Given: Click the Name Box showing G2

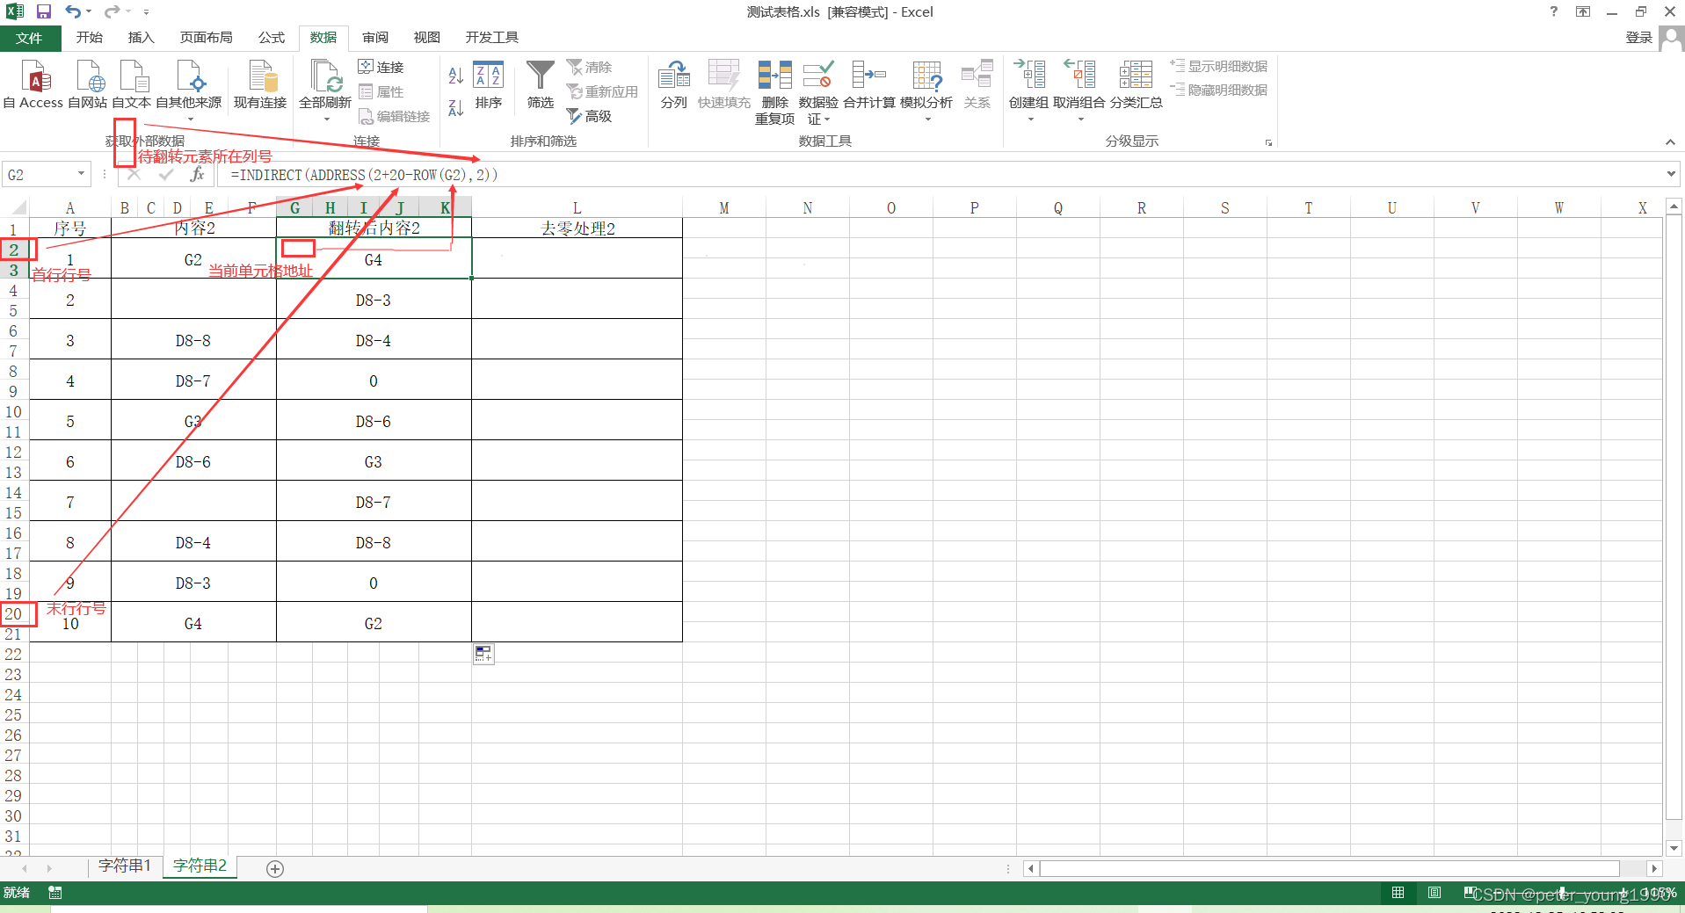Looking at the screenshot, I should (39, 175).
